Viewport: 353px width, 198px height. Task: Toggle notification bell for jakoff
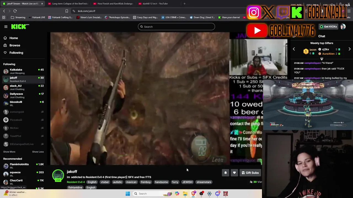pos(225,173)
